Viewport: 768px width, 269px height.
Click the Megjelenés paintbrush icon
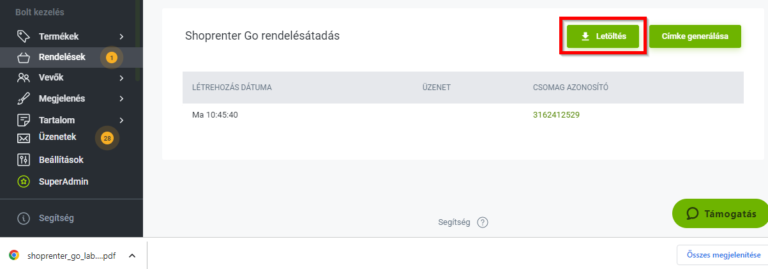(24, 99)
